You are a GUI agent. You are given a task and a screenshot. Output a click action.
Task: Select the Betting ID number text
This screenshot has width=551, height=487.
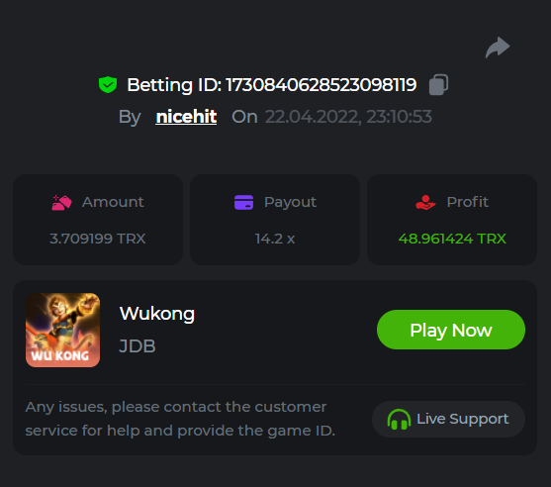pyautogui.click(x=321, y=85)
